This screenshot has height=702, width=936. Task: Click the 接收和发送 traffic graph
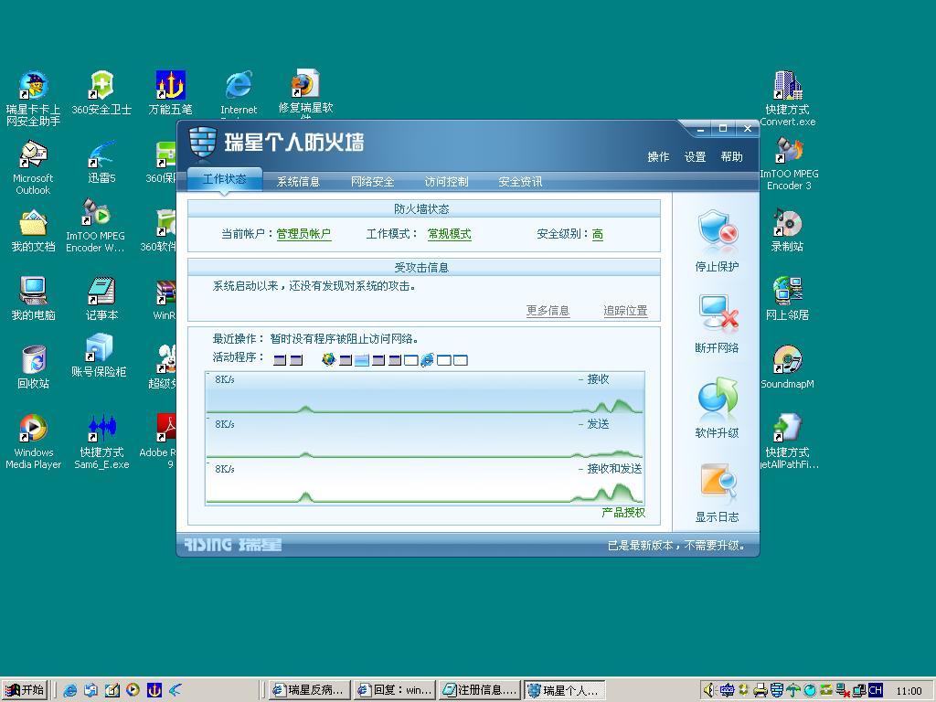point(424,483)
